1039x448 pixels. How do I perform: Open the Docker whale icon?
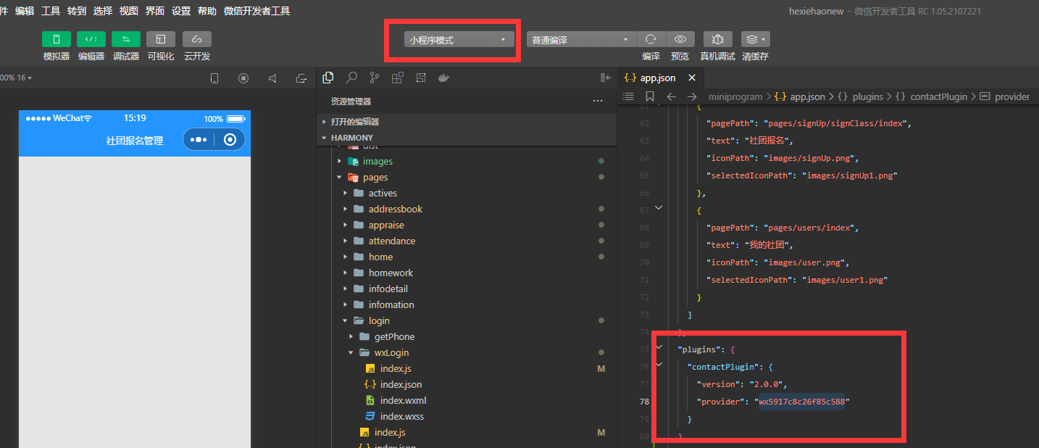tap(444, 78)
